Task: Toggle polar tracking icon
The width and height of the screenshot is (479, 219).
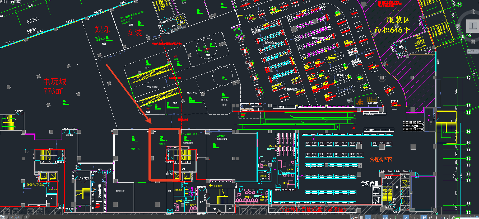Action: pyautogui.click(x=385, y=218)
